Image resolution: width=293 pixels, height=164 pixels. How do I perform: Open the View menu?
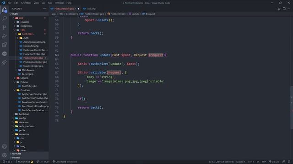[36, 3]
